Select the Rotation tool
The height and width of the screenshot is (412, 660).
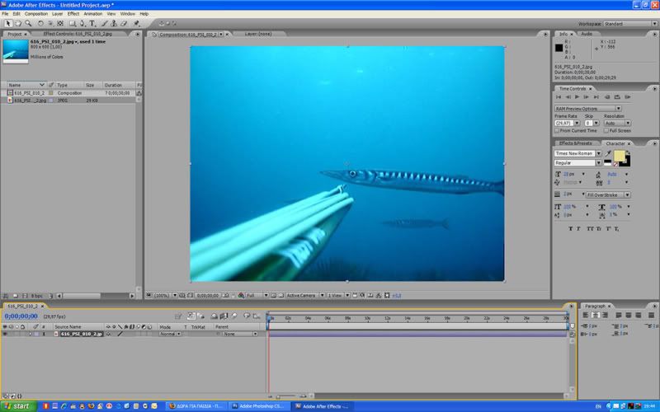[x=40, y=24]
